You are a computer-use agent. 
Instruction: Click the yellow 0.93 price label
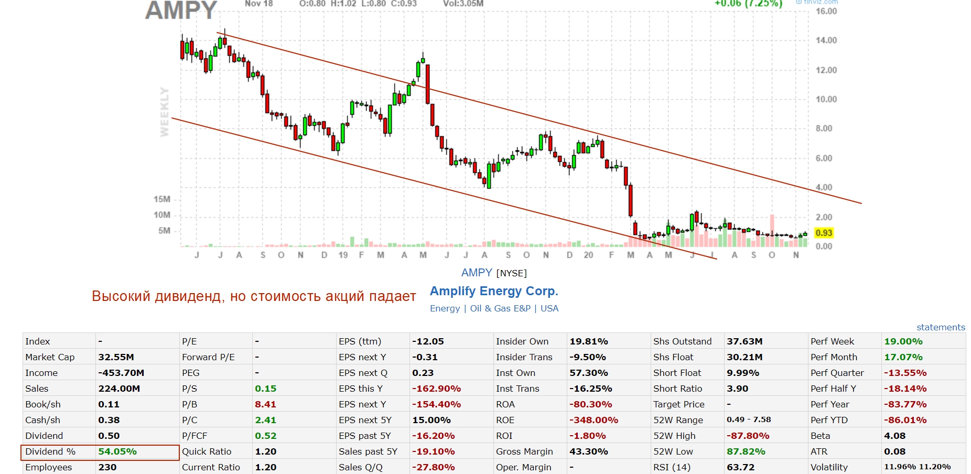pyautogui.click(x=824, y=233)
